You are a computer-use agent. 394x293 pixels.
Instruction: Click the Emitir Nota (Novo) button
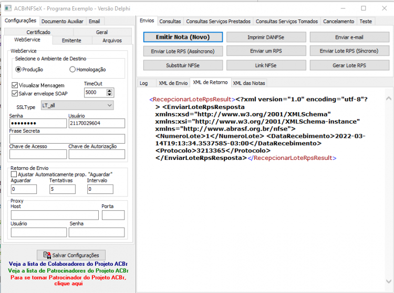(x=183, y=37)
